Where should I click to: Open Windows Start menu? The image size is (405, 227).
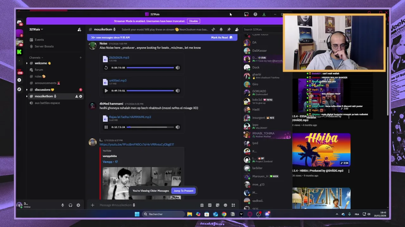coord(137,214)
